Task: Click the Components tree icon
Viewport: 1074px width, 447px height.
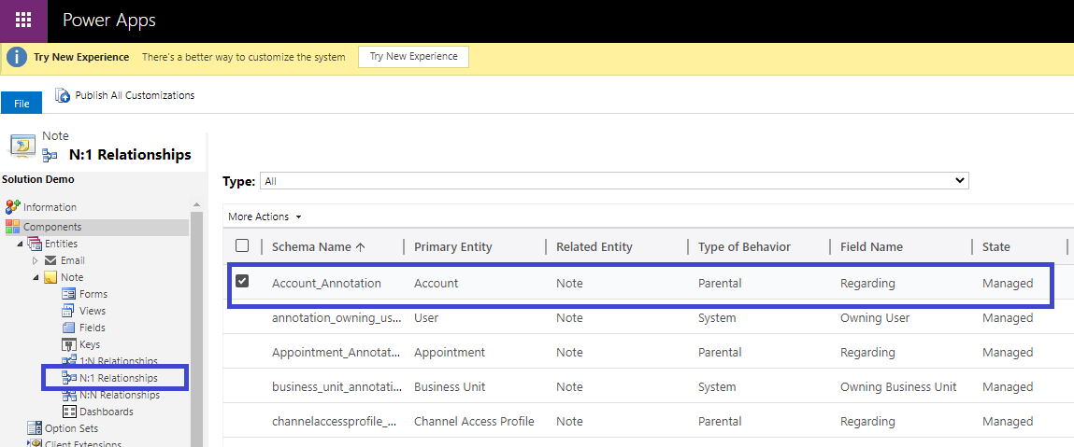Action: point(13,227)
